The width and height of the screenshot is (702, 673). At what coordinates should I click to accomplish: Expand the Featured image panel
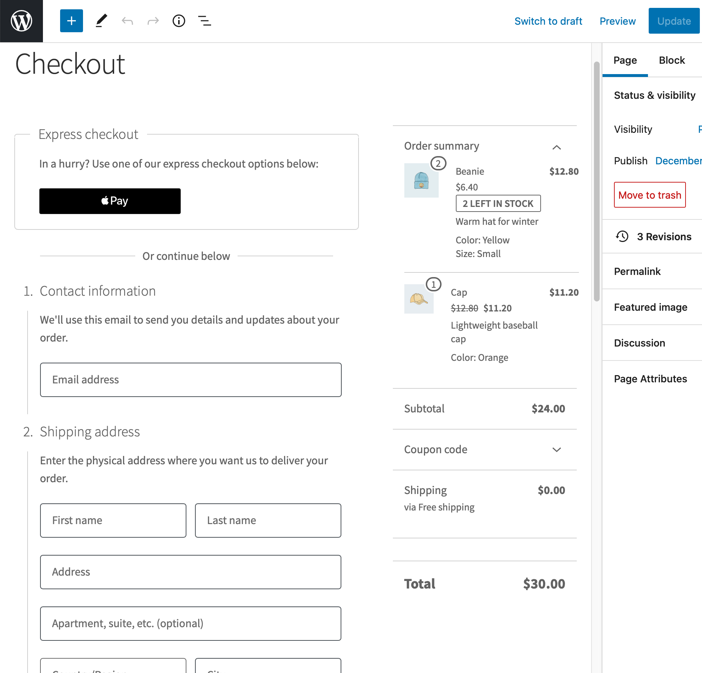pos(652,307)
